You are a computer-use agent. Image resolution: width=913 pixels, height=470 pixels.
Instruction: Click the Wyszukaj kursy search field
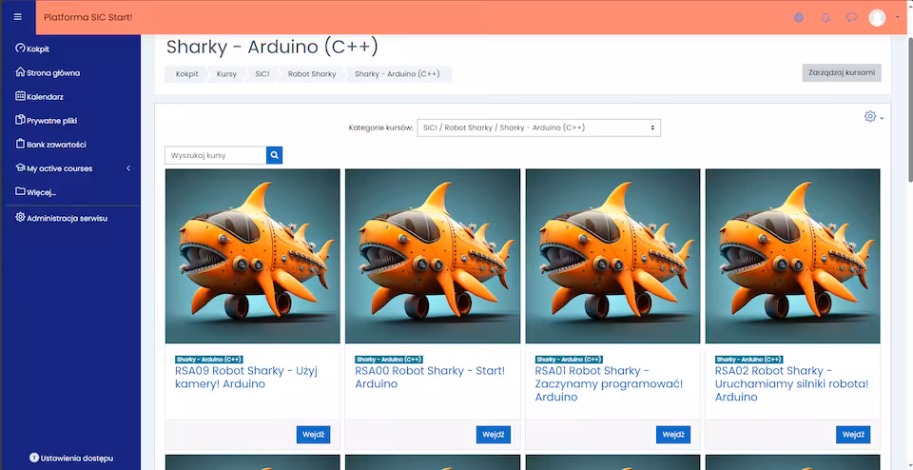coord(216,155)
